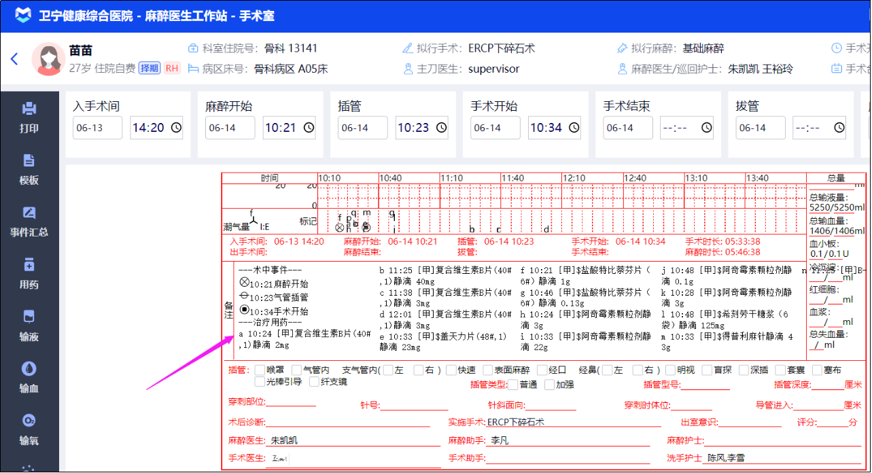The width and height of the screenshot is (872, 473).
Task: Check the 盲探 checkbox
Action: [708, 370]
